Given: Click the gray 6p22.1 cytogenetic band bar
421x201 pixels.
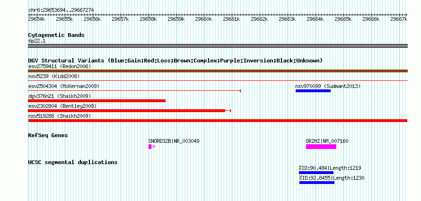Looking at the screenshot, I should (218, 46).
